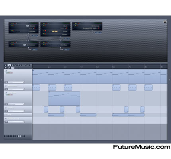171x159 pixels.
Task: Click the loop transport button at the end
Action: (23, 136)
